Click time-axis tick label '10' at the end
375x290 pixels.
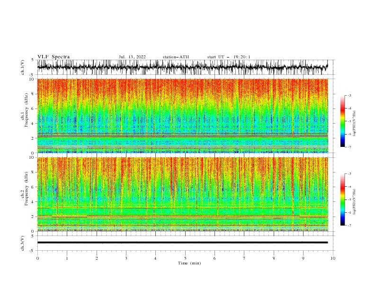333,258
